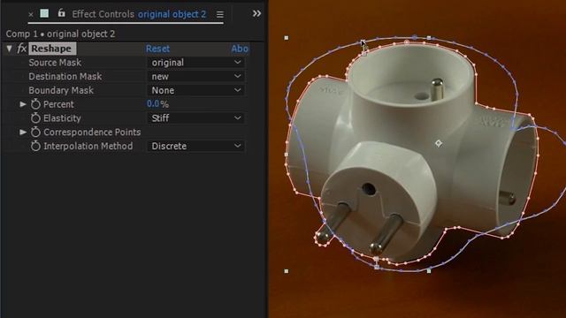Click the layer color label square icon

(x=44, y=14)
